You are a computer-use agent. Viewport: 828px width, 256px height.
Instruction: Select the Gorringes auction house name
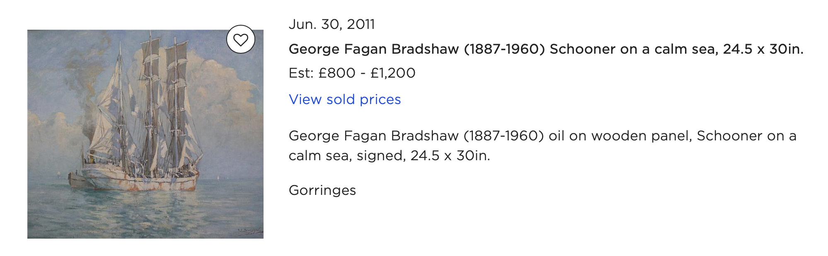coord(322,190)
